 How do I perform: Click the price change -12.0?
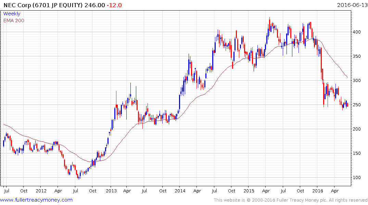pyautogui.click(x=114, y=5)
